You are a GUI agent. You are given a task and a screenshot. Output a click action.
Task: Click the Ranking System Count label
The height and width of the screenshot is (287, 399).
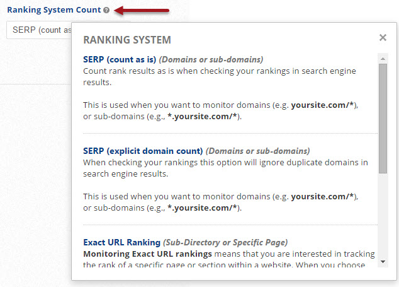click(x=53, y=11)
